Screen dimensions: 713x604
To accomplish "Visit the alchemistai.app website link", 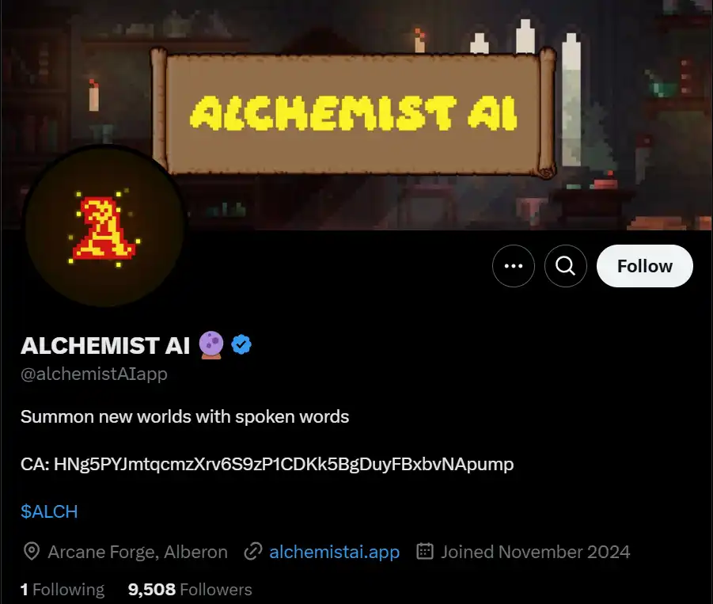I will (x=334, y=552).
